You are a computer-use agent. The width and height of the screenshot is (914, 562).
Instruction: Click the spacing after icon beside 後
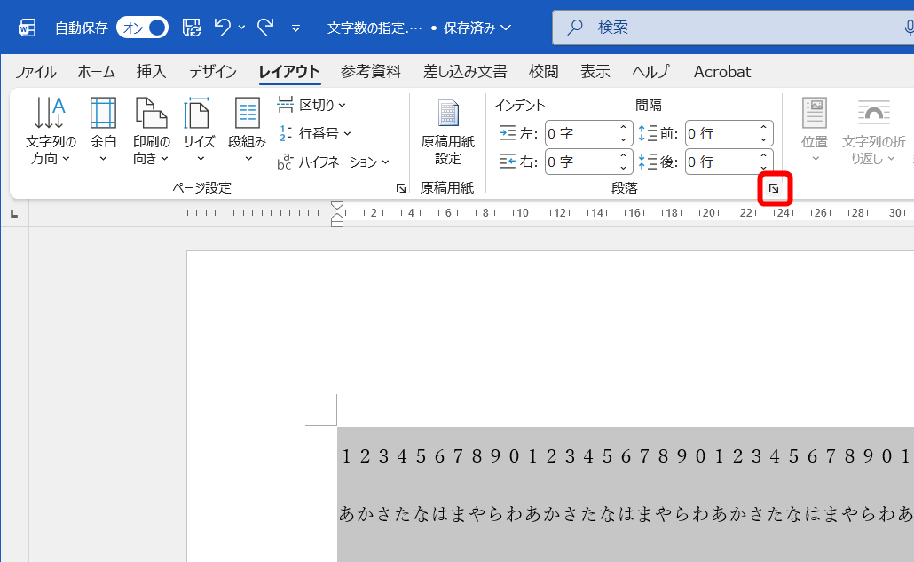[x=647, y=162]
